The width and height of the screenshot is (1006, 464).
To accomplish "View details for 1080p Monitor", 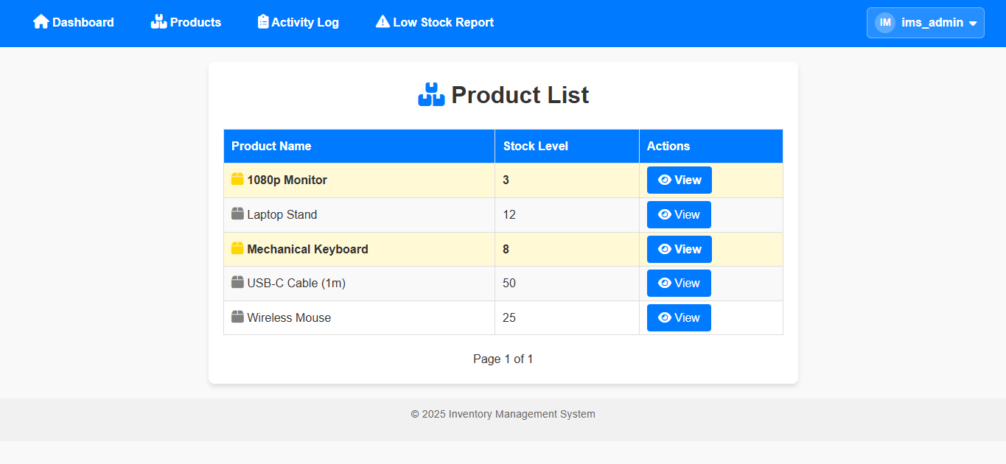I will [679, 180].
